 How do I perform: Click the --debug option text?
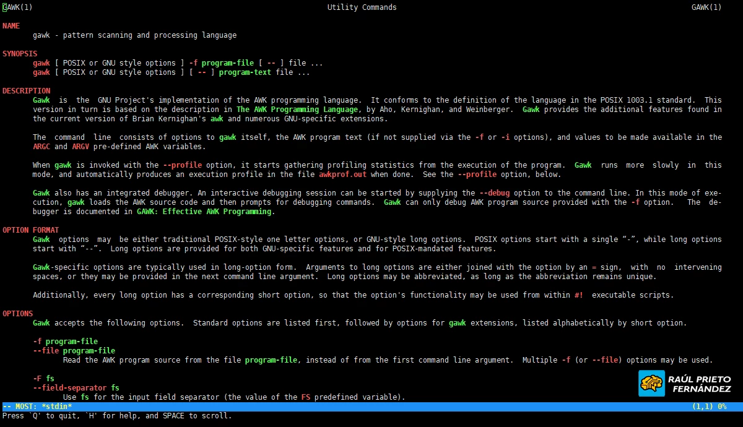coord(497,193)
